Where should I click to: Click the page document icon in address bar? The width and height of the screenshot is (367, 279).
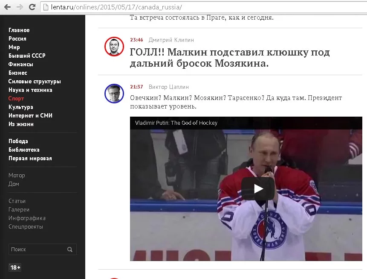[46, 7]
